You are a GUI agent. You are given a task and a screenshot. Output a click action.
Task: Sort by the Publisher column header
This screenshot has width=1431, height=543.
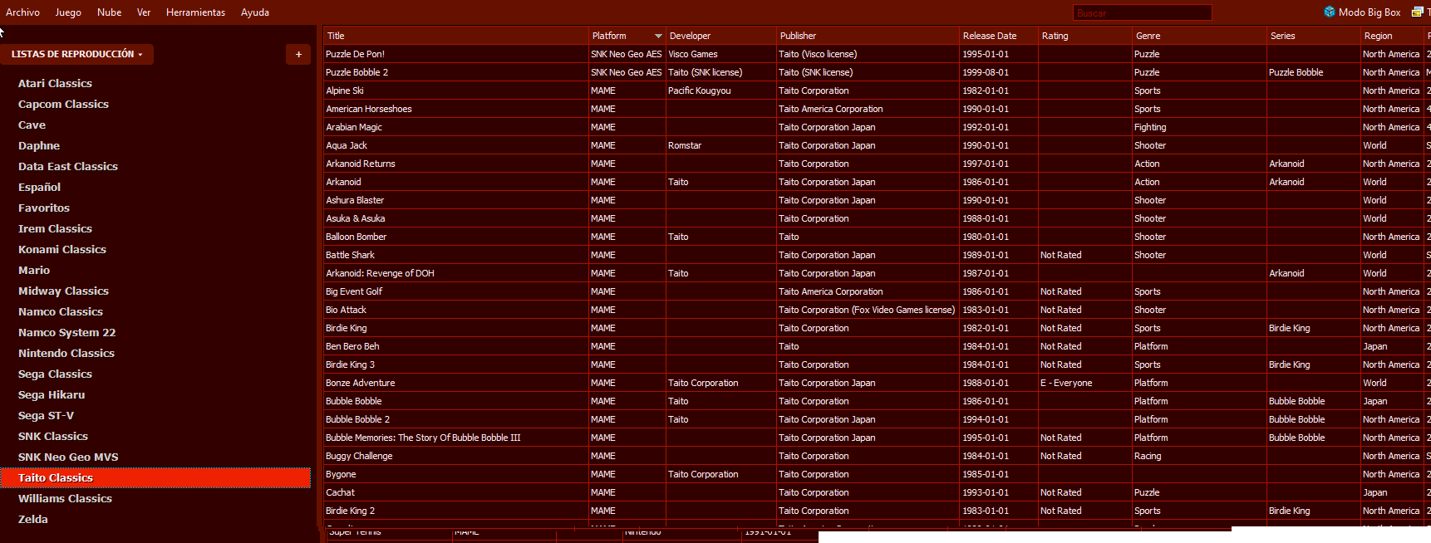pyautogui.click(x=868, y=36)
